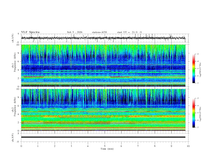Click ch.1 colorbar tick label "-7"
This screenshot has height=164, width=212.
tap(198, 83)
